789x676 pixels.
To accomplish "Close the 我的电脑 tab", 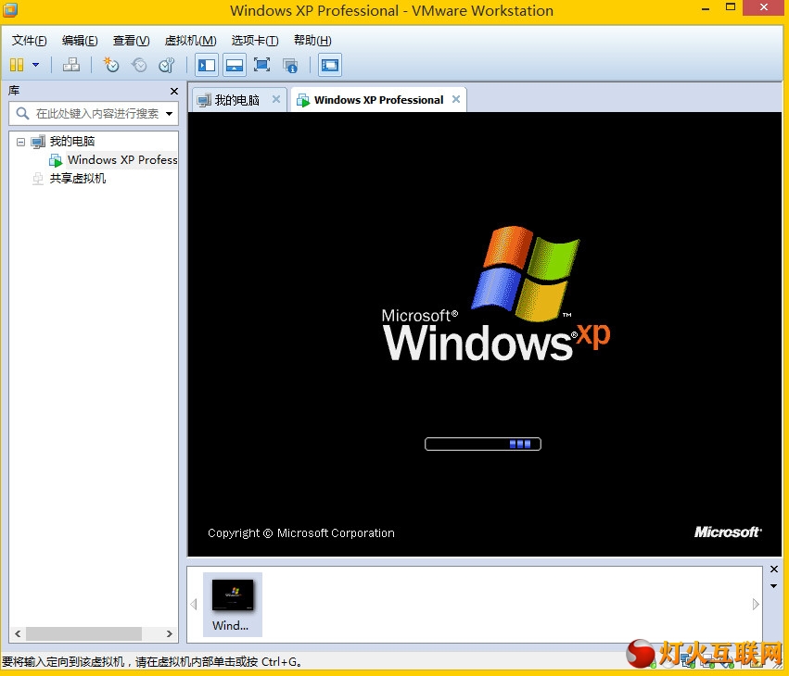I will click(276, 99).
